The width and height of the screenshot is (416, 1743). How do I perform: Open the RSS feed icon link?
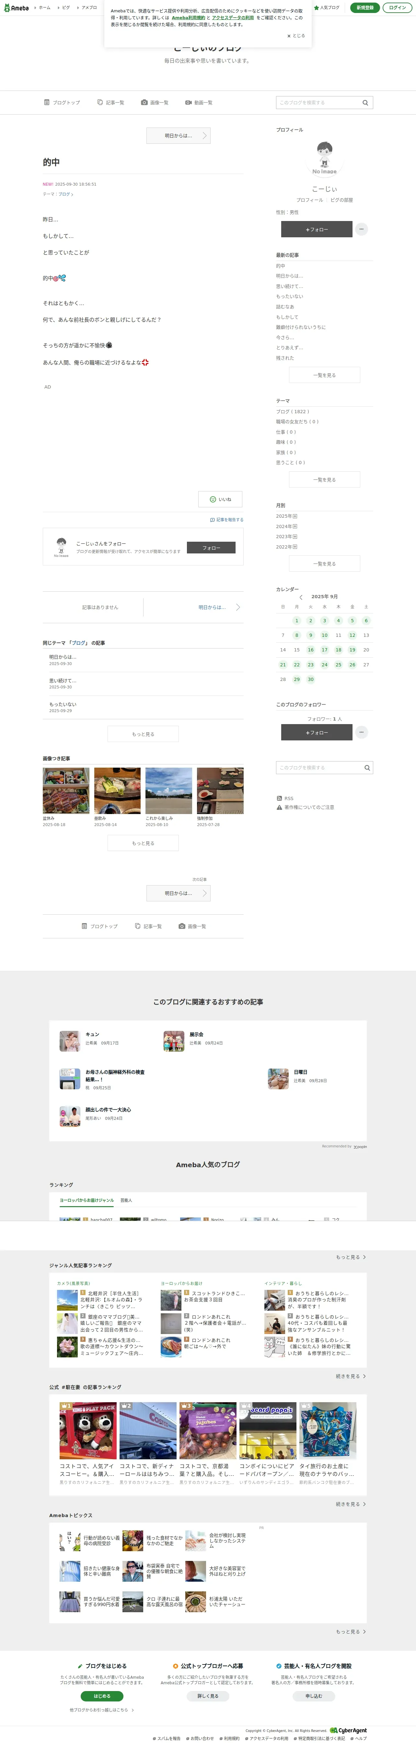284,798
